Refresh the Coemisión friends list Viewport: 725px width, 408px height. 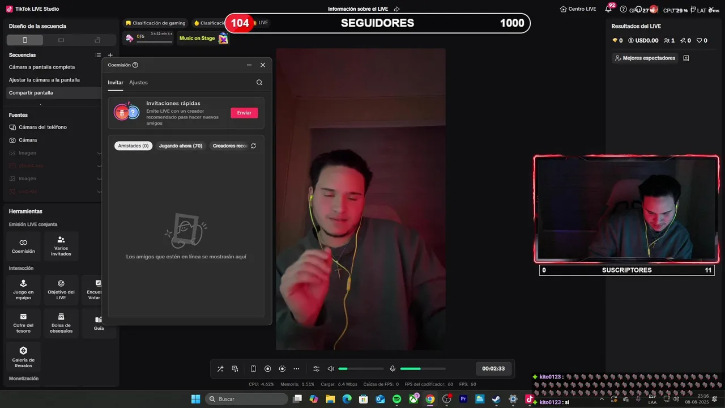click(x=253, y=146)
